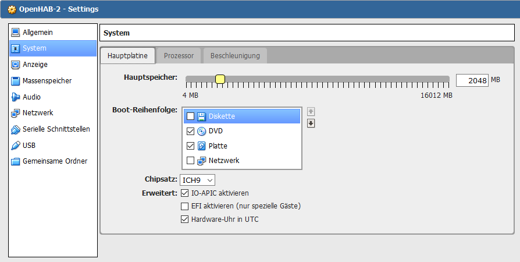Open the USB settings icon
The height and width of the screenshot is (262, 520).
[16, 146]
